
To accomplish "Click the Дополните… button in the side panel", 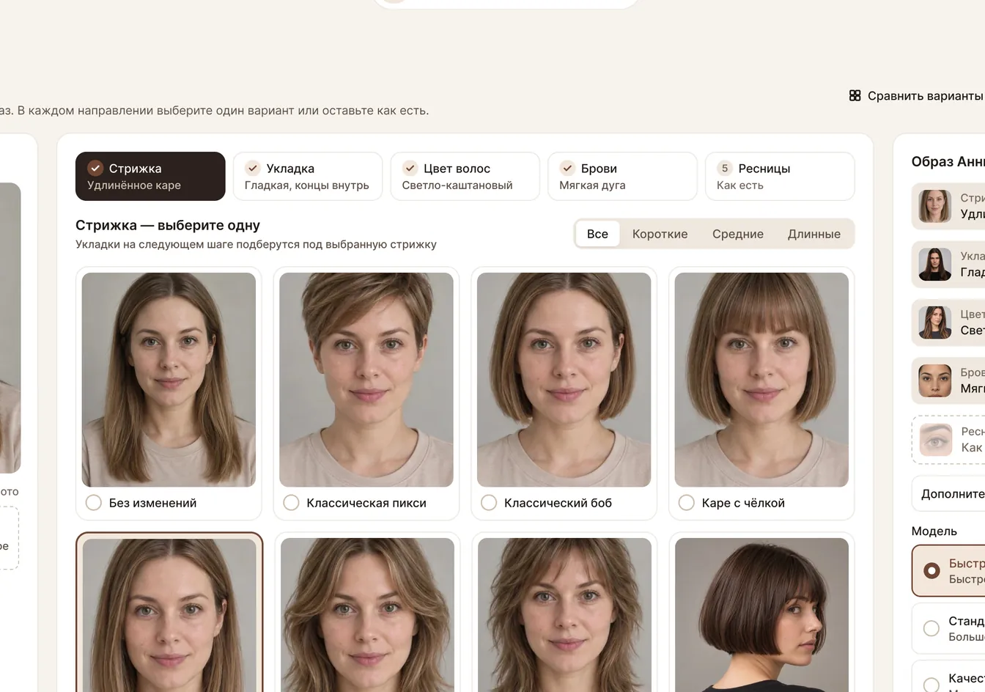I will (x=948, y=493).
